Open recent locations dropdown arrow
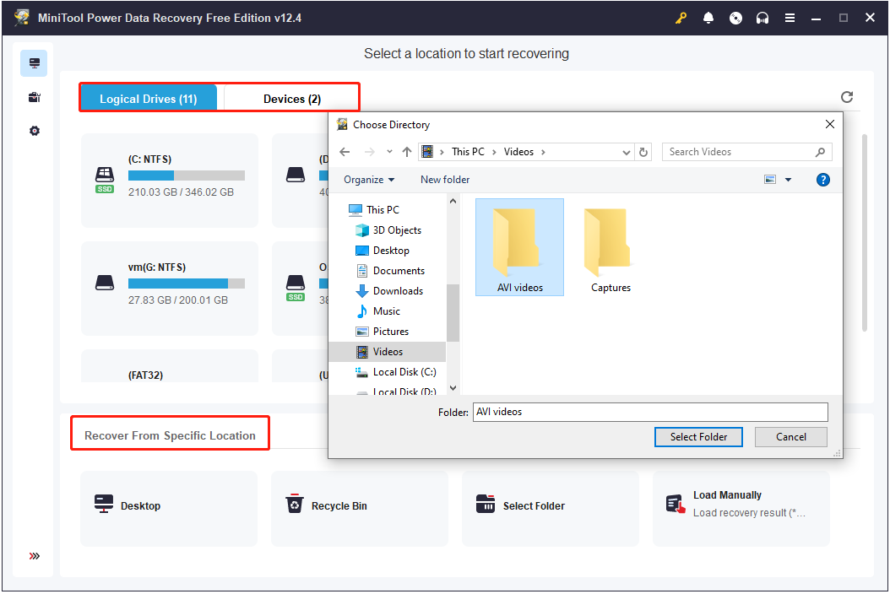 click(x=389, y=152)
